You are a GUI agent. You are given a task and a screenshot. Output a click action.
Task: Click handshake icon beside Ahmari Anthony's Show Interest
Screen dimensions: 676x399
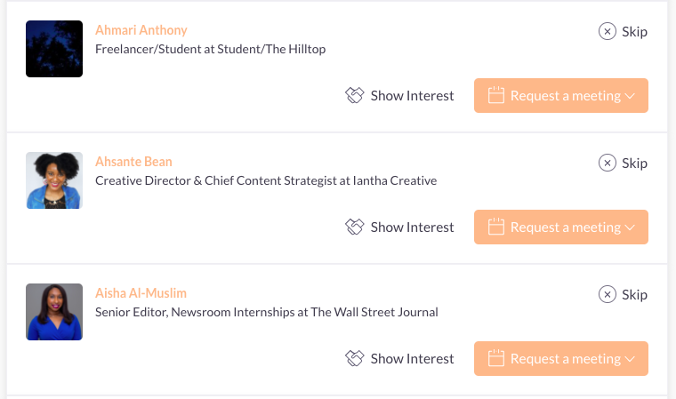click(354, 95)
